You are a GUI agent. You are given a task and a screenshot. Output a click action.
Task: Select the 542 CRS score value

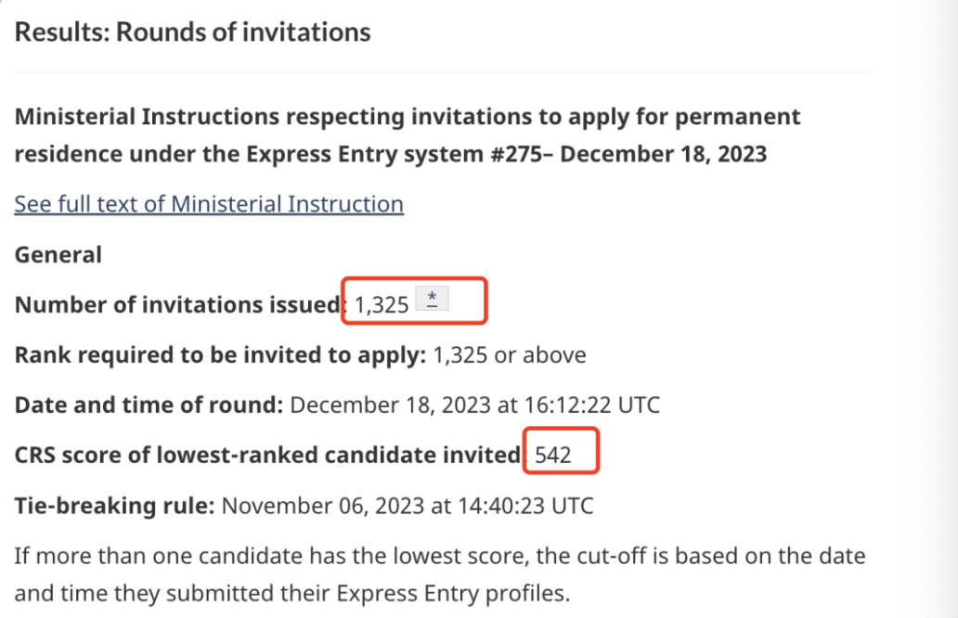click(553, 455)
